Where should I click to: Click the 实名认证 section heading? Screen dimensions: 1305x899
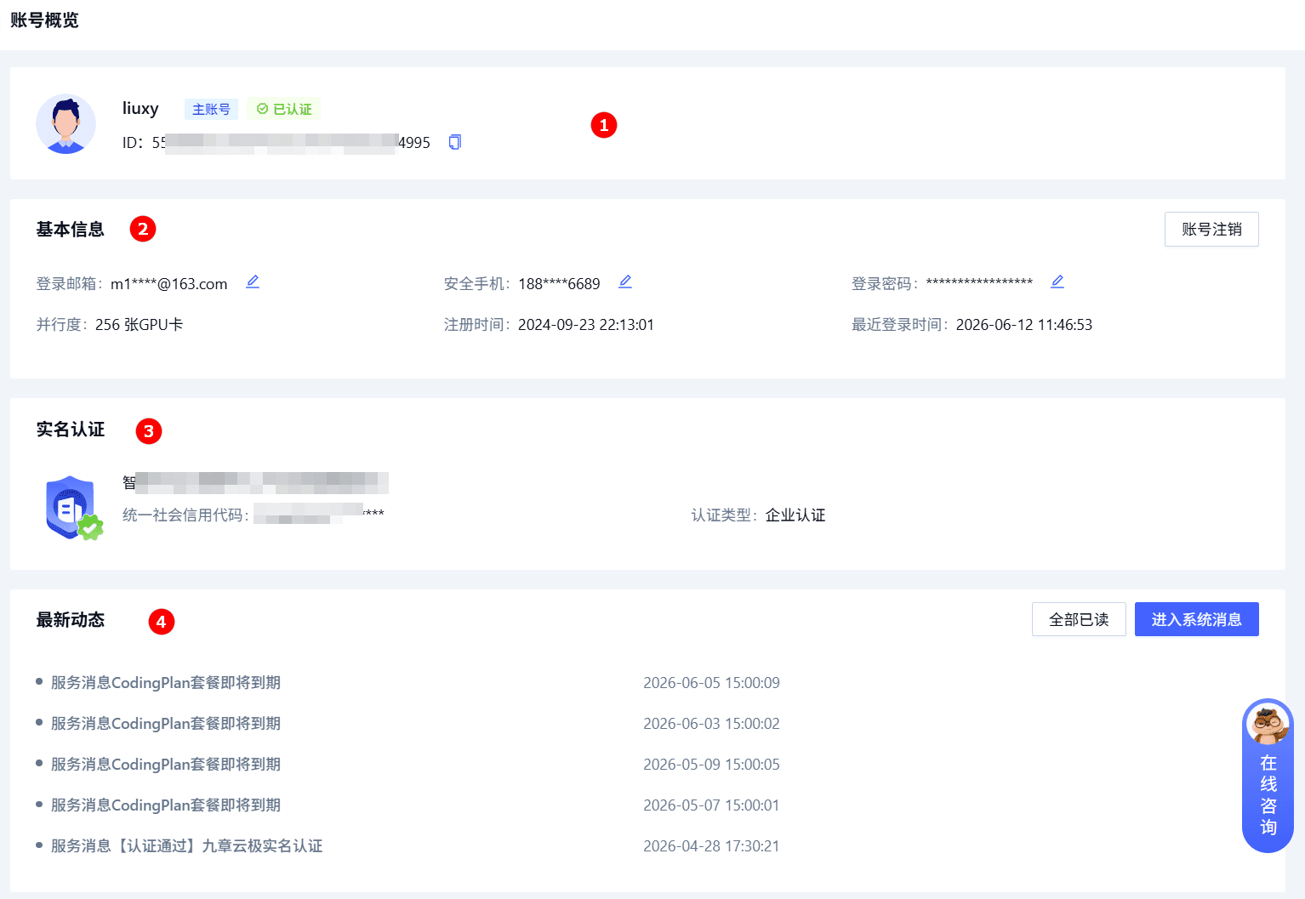pyautogui.click(x=70, y=430)
